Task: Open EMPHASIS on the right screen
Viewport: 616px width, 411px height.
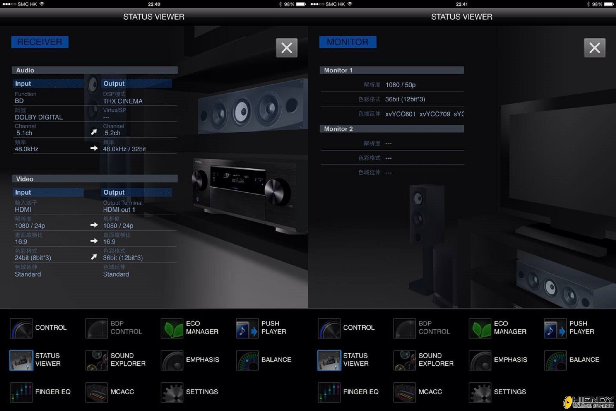Action: point(480,360)
